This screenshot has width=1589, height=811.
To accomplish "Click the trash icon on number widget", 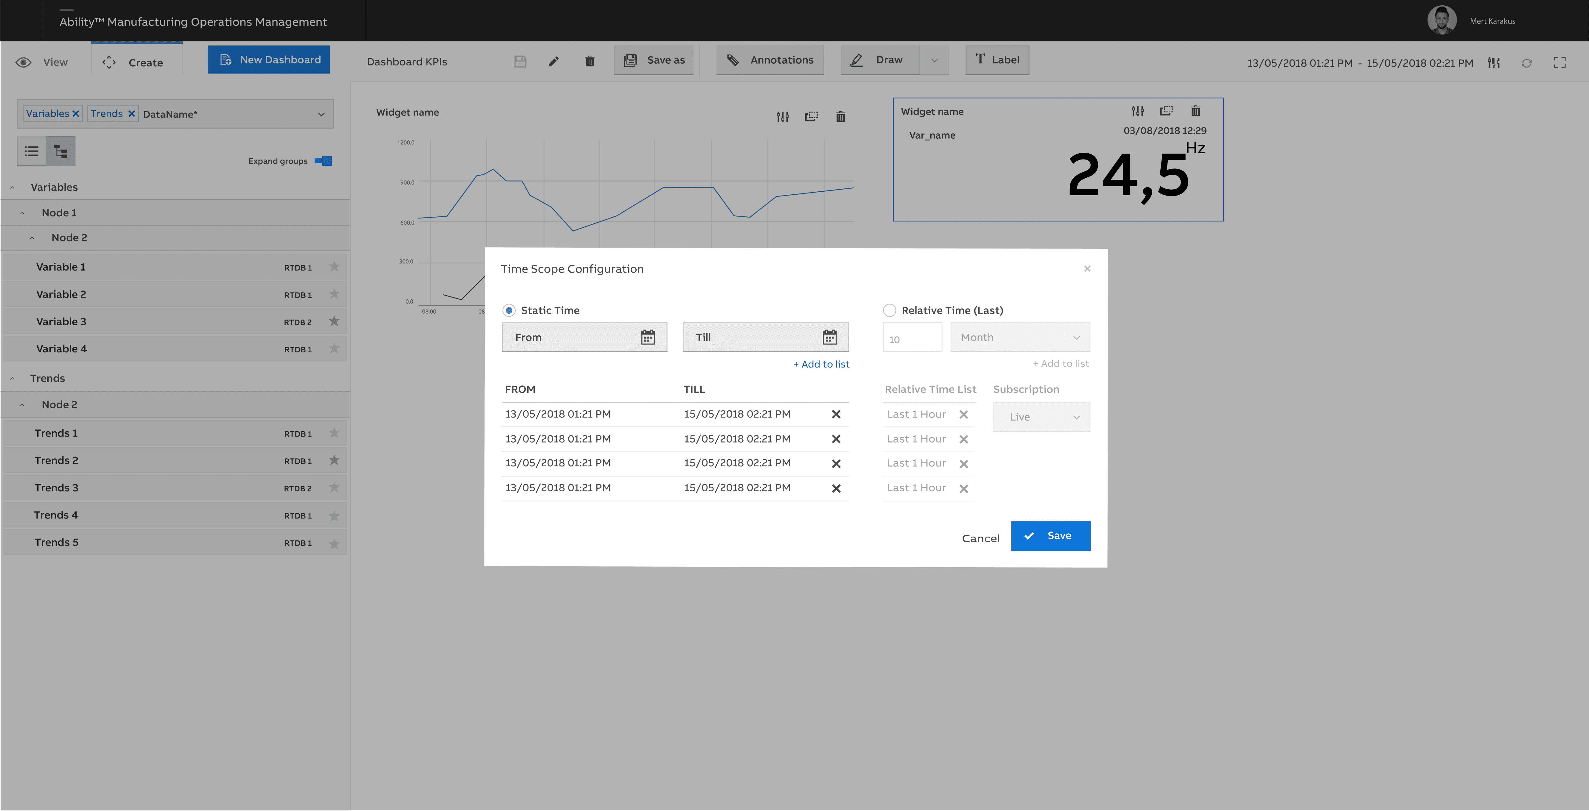I will click(x=1195, y=111).
